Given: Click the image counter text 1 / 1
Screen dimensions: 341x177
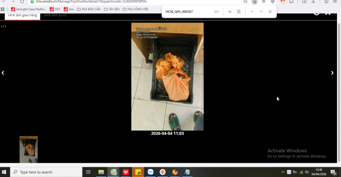Looking at the screenshot, I should tap(4, 27).
